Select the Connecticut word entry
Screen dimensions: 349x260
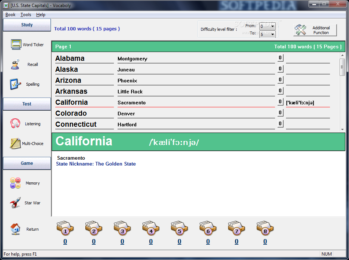click(76, 124)
